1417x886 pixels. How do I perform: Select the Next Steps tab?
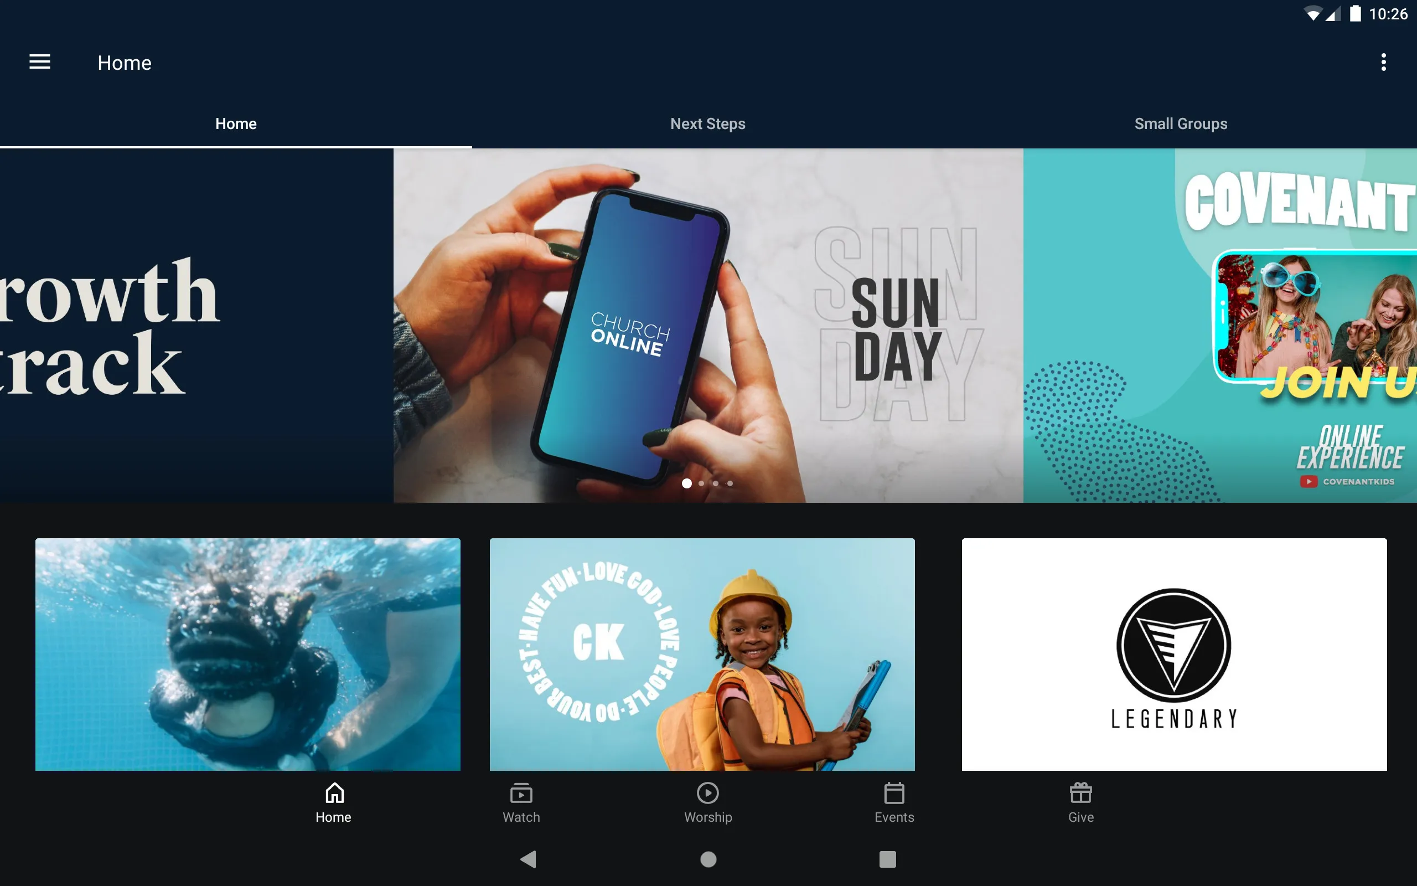(708, 123)
